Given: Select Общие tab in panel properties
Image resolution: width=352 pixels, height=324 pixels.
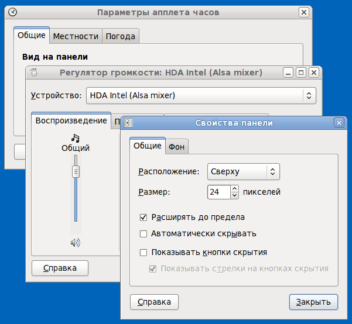Looking at the screenshot, I should pyautogui.click(x=148, y=146).
